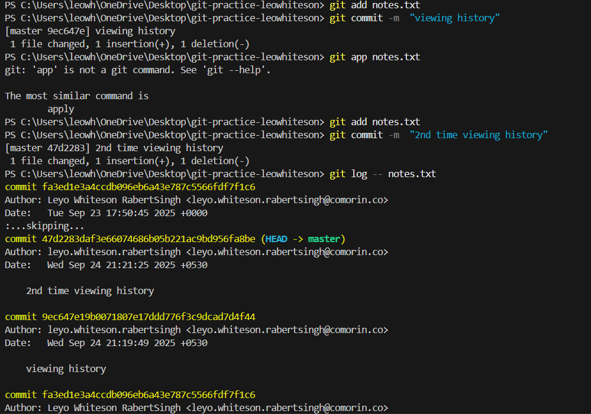Click the suggested 'apply' command text

pos(61,109)
